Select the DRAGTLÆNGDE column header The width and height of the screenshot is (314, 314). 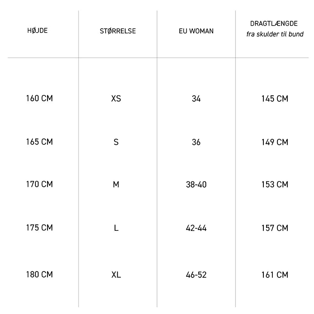[x=274, y=24]
